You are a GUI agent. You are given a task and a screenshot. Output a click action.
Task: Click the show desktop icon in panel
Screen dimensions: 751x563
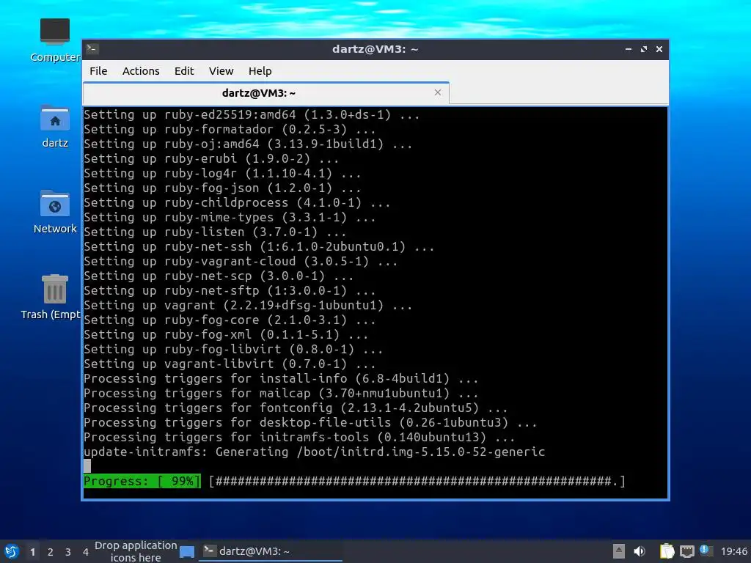[x=187, y=551]
